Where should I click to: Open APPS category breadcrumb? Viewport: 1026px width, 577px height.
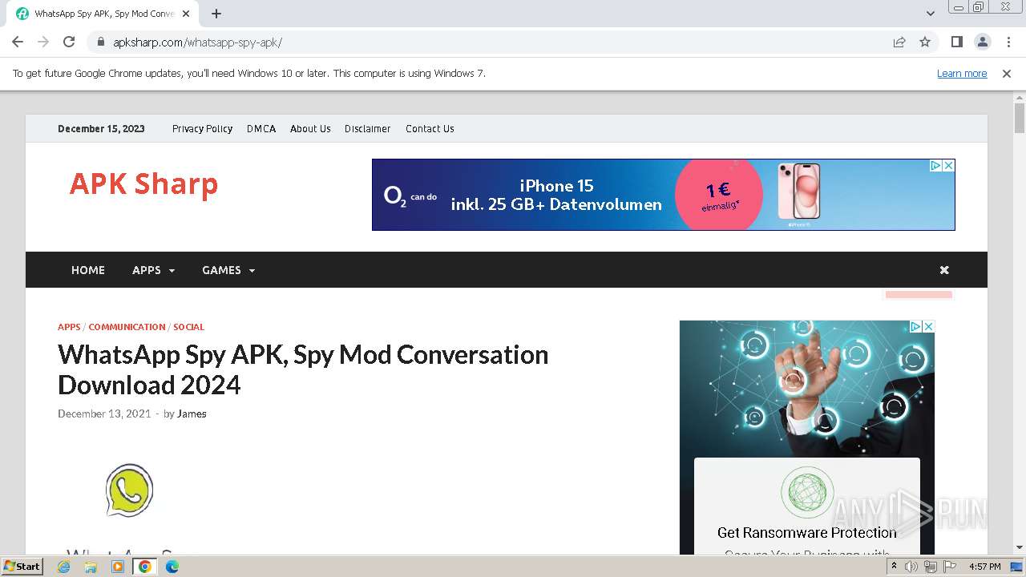69,327
